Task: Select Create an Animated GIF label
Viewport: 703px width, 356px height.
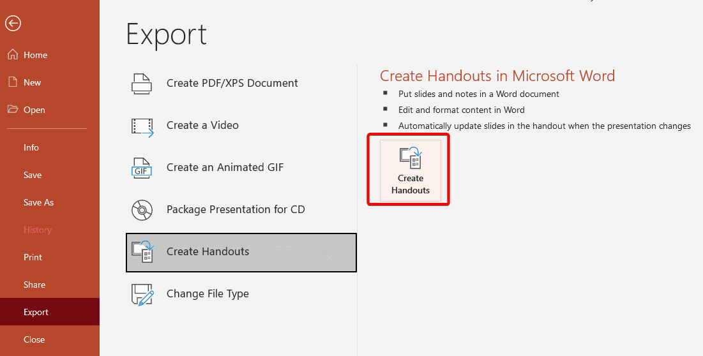Action: tap(225, 168)
